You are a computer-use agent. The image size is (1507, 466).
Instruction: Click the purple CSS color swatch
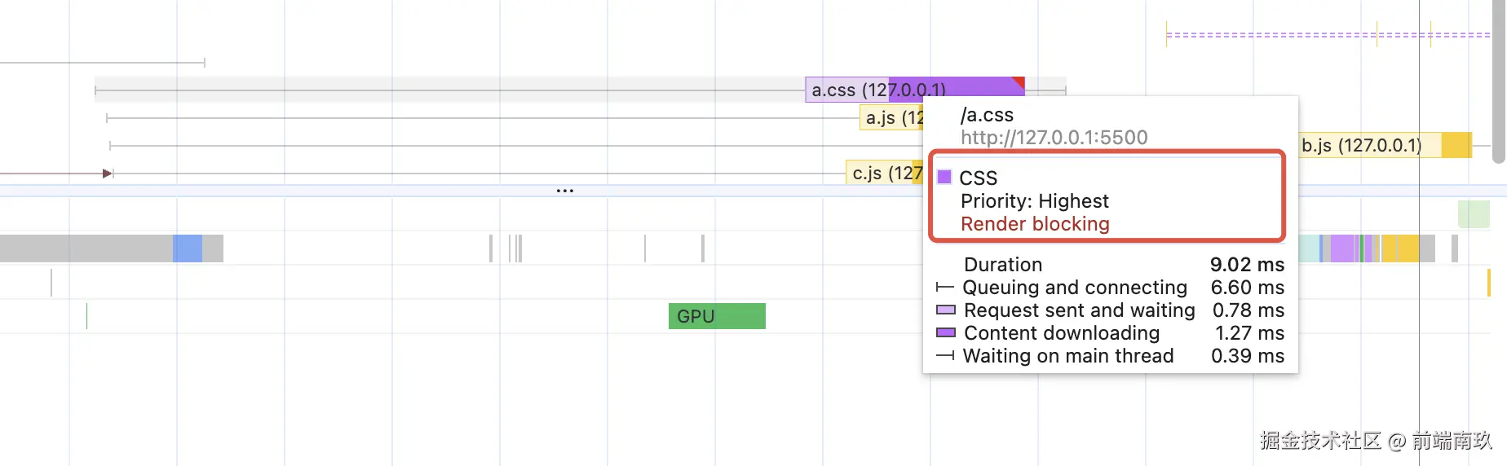(x=944, y=177)
